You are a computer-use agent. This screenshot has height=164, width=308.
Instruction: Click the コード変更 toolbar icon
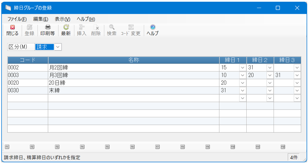[131, 30]
